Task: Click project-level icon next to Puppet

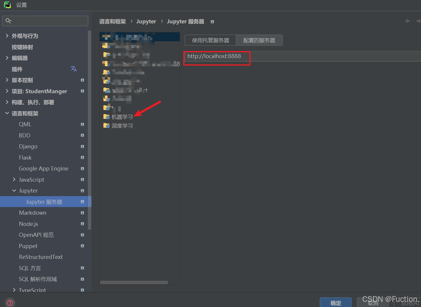Action: click(82, 246)
